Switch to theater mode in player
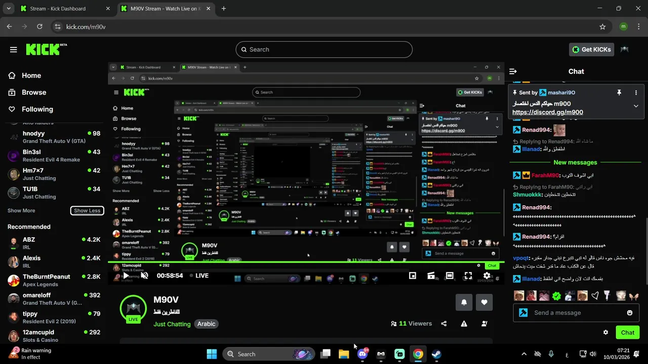 tap(450, 276)
